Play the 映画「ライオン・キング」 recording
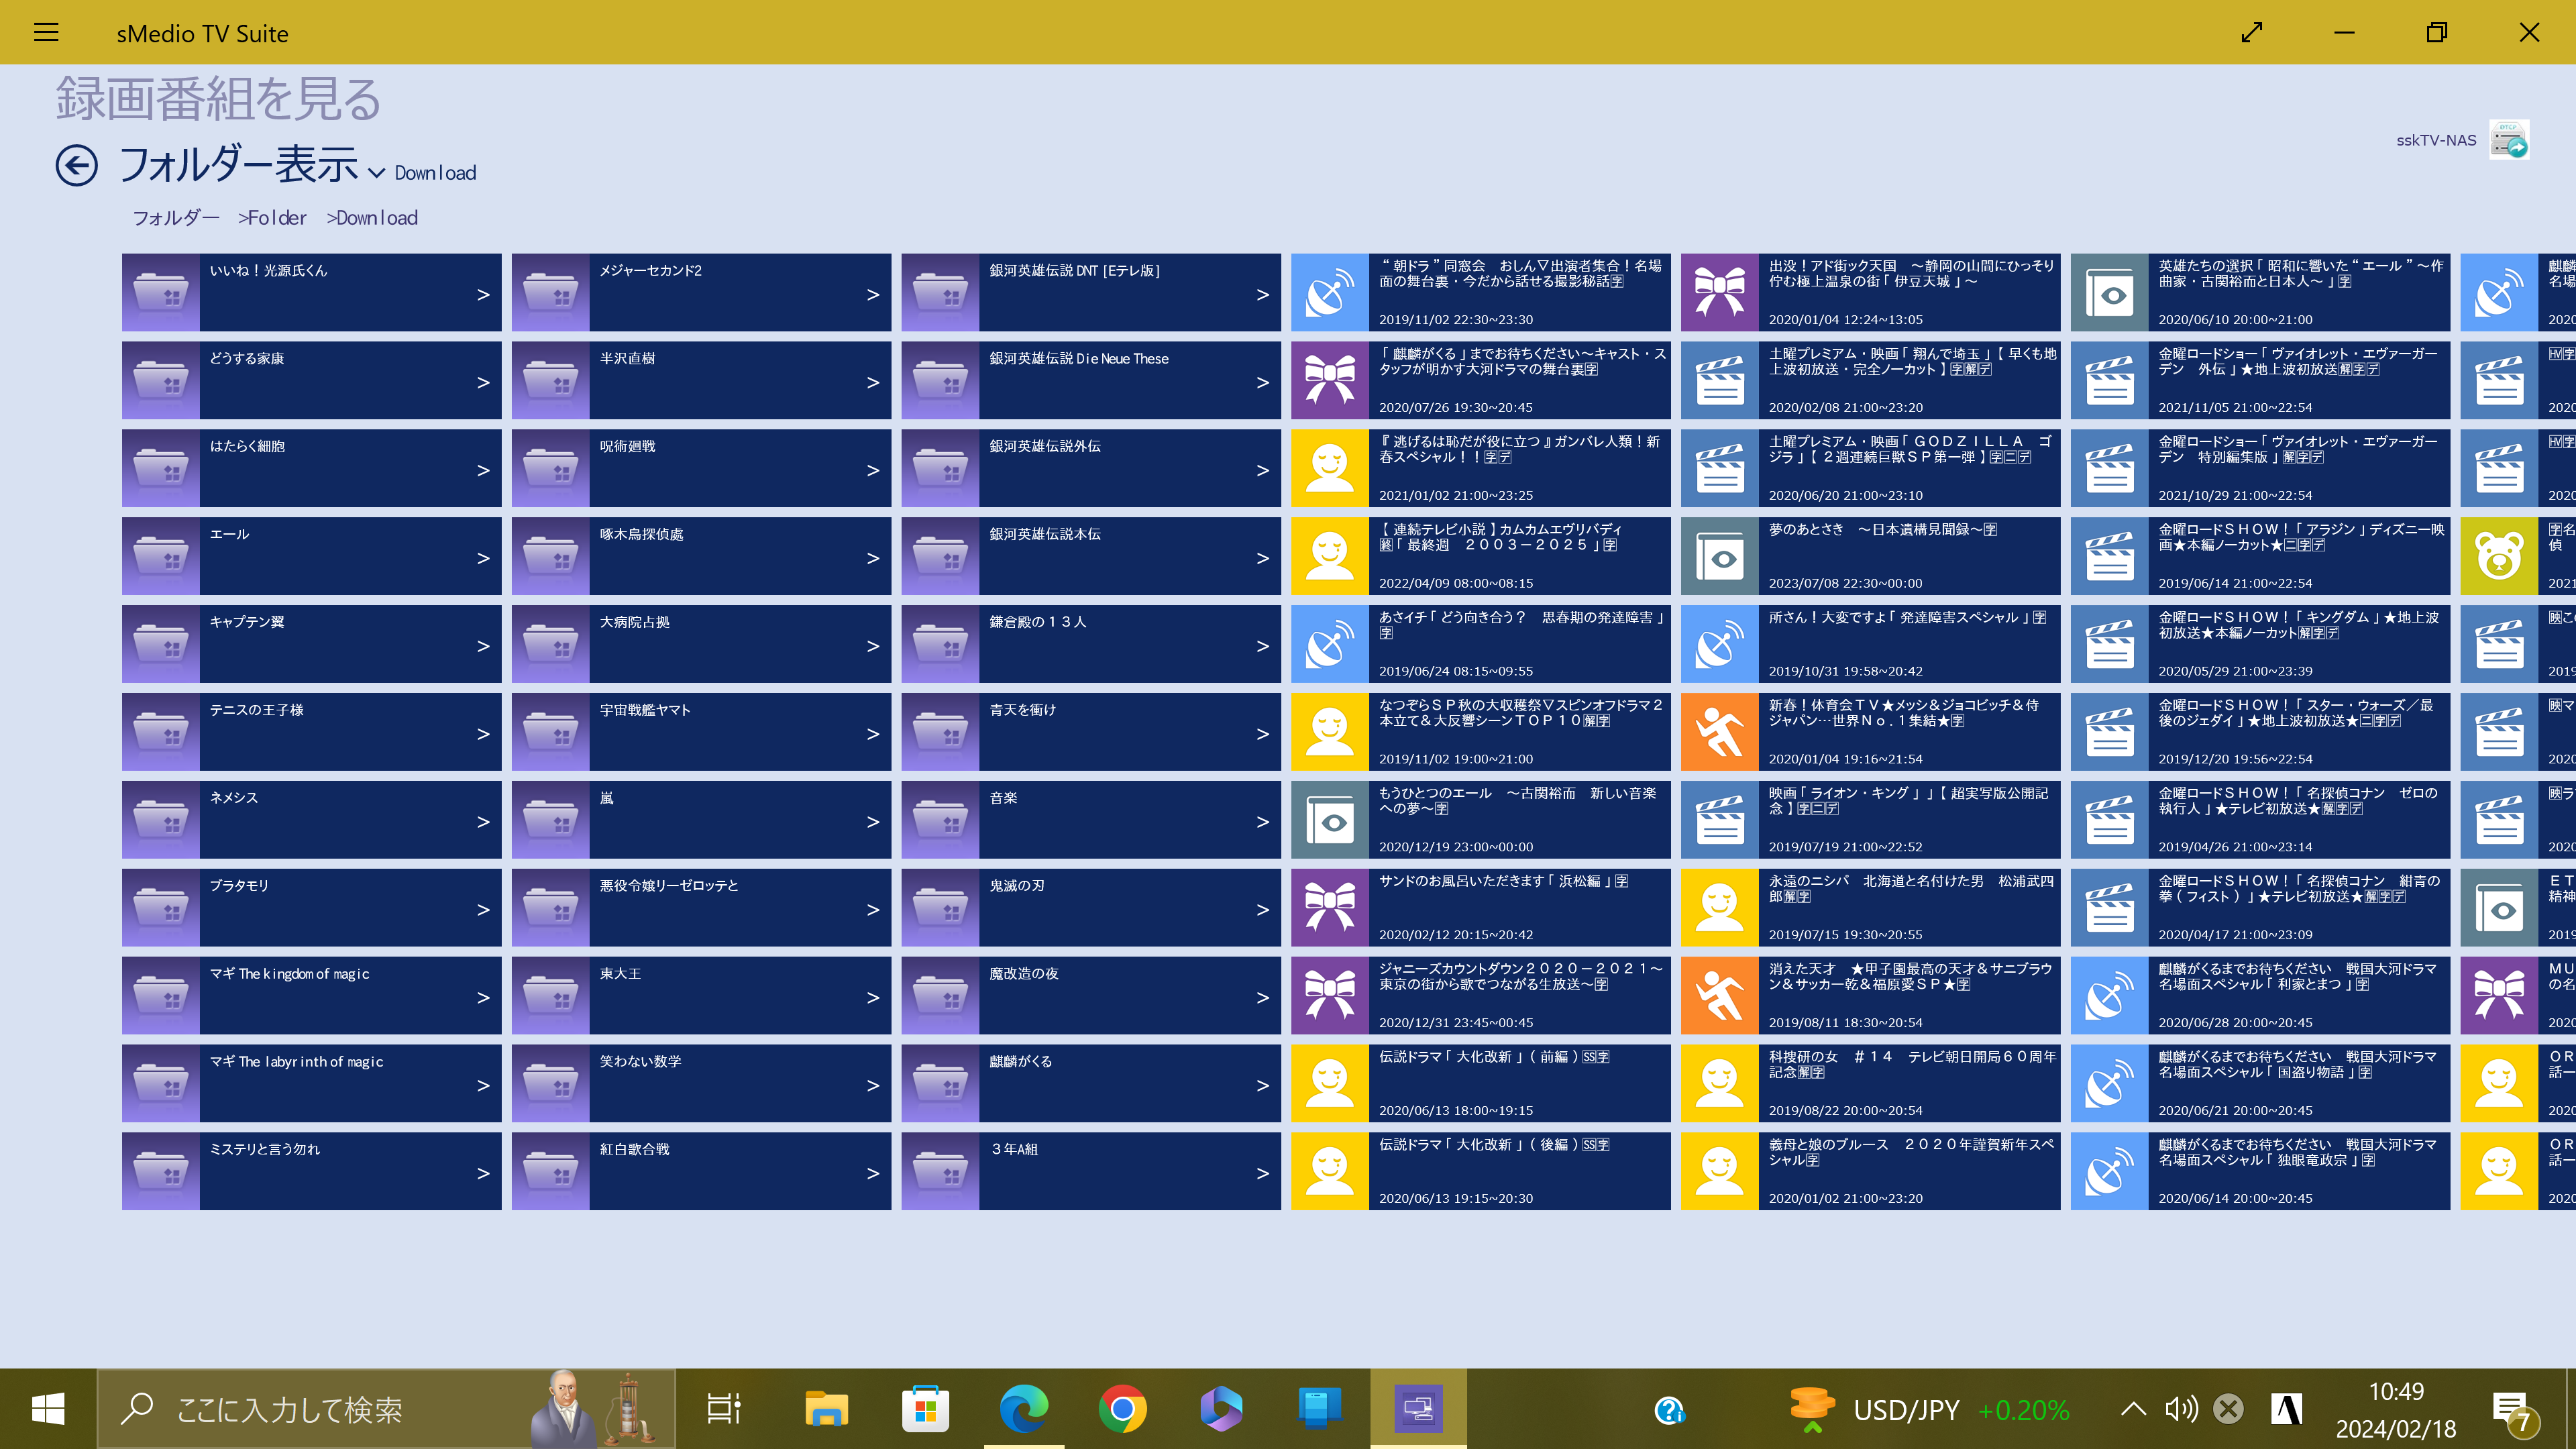This screenshot has width=2576, height=1449. point(1871,820)
